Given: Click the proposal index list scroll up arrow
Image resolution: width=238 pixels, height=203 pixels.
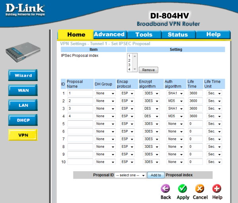Looking at the screenshot, I should click(x=134, y=56).
